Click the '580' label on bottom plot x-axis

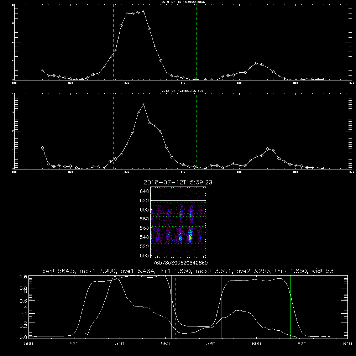[x=211, y=344]
